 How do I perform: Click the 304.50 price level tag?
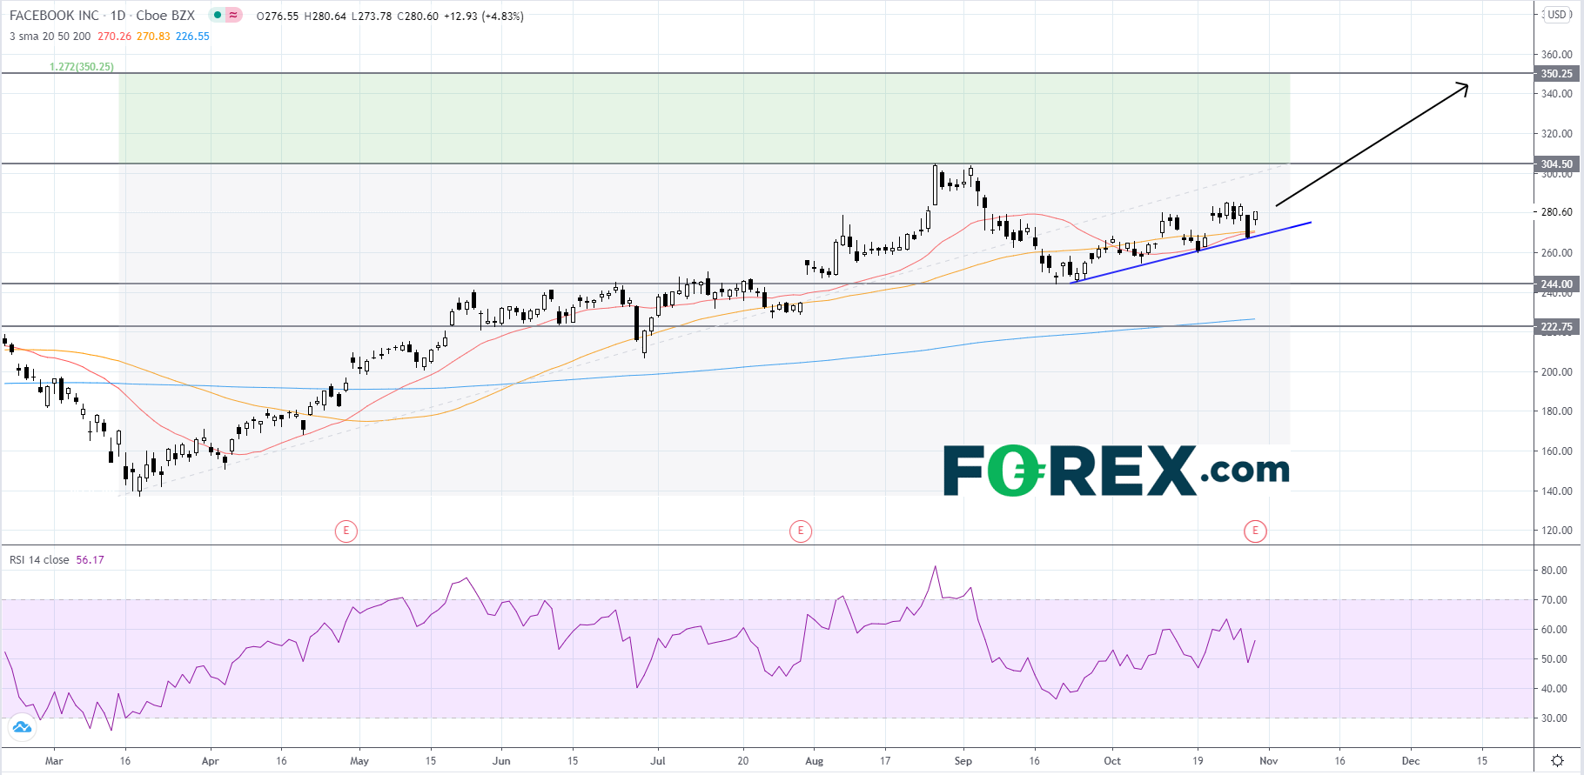click(x=1556, y=164)
